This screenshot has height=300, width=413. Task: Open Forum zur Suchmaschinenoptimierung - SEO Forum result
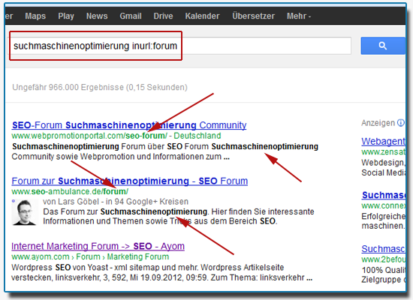click(130, 181)
